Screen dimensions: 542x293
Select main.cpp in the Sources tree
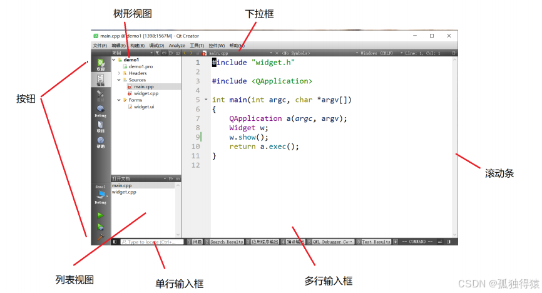point(144,86)
